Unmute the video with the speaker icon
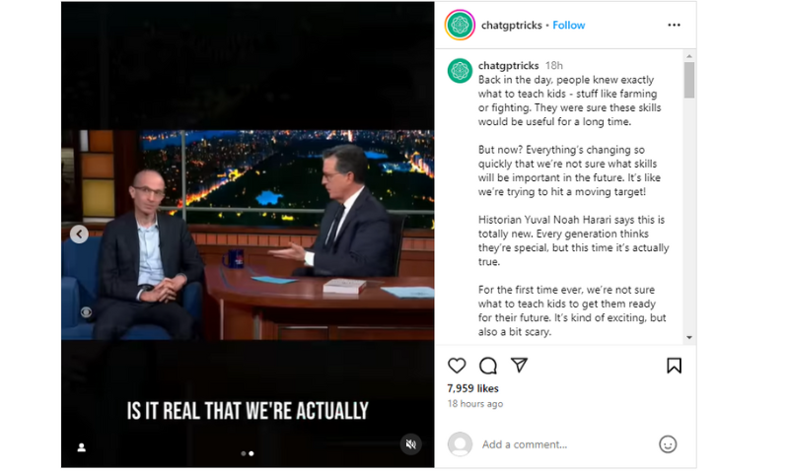 [410, 443]
